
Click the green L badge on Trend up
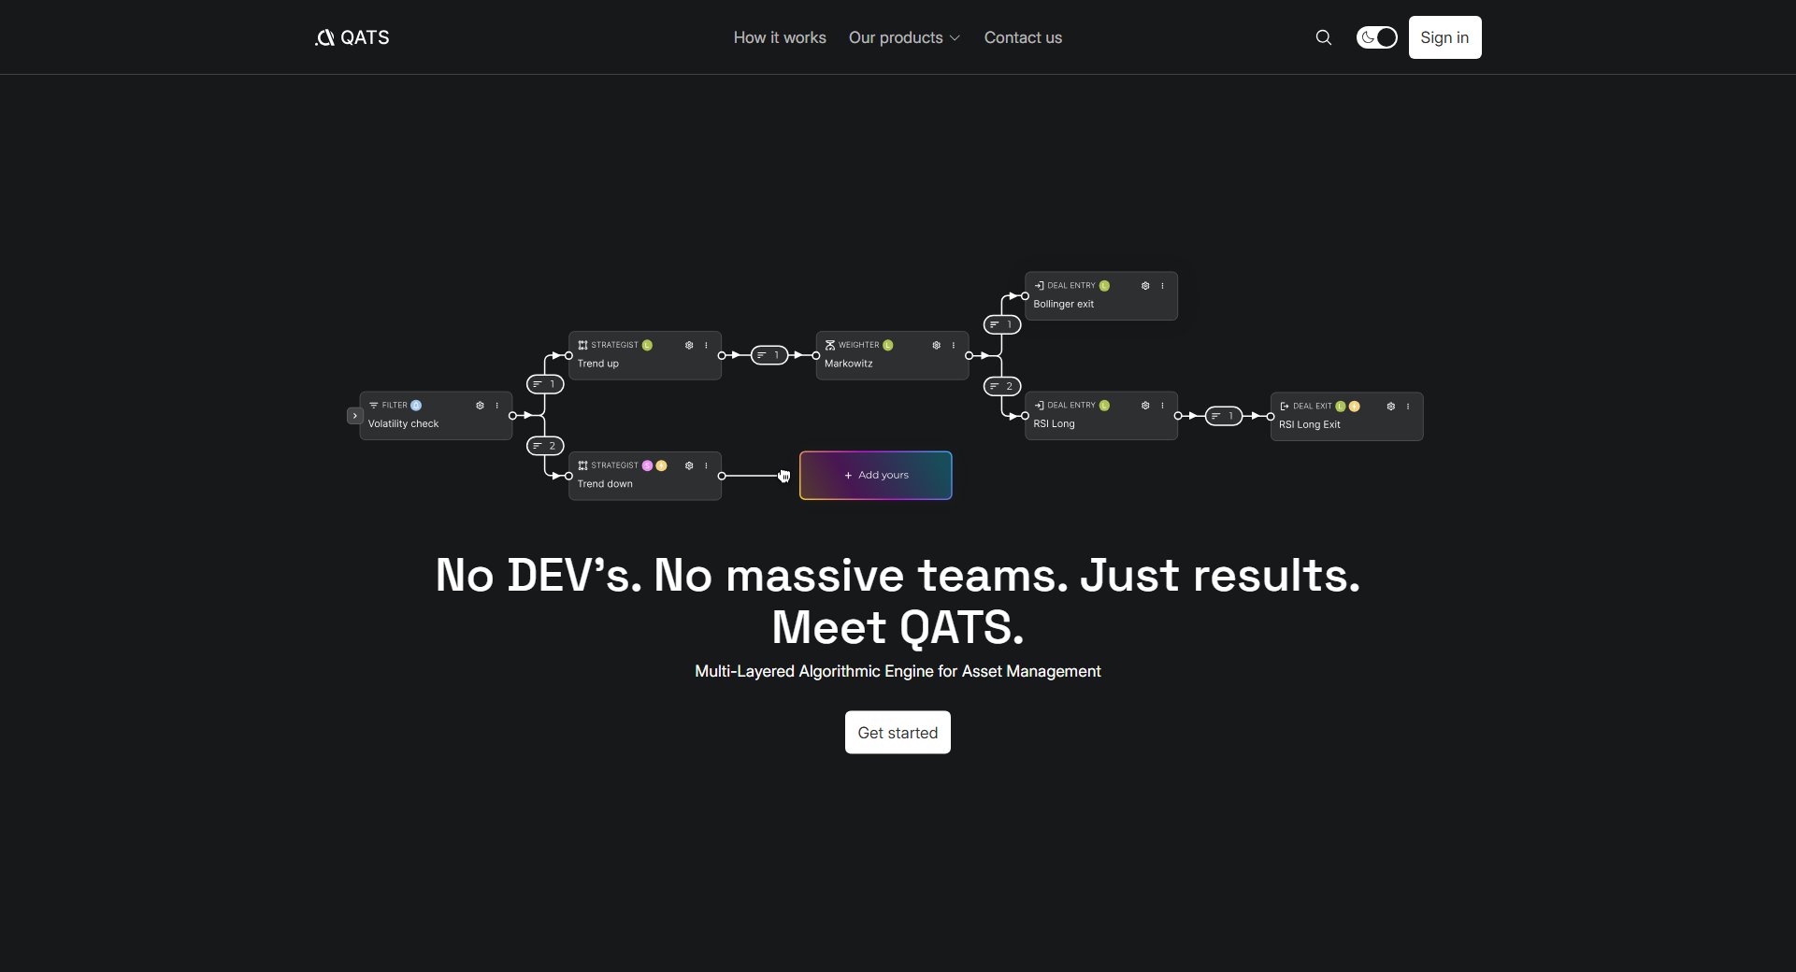click(647, 345)
